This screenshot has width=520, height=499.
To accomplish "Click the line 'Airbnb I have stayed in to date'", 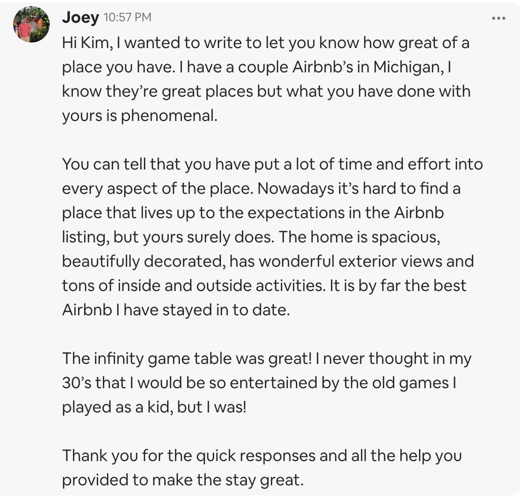I will 175,310.
